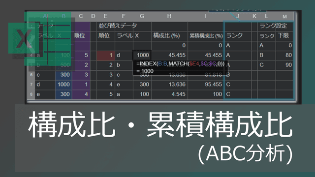Select rank C cell in column L
The image size is (315, 177).
point(267,65)
